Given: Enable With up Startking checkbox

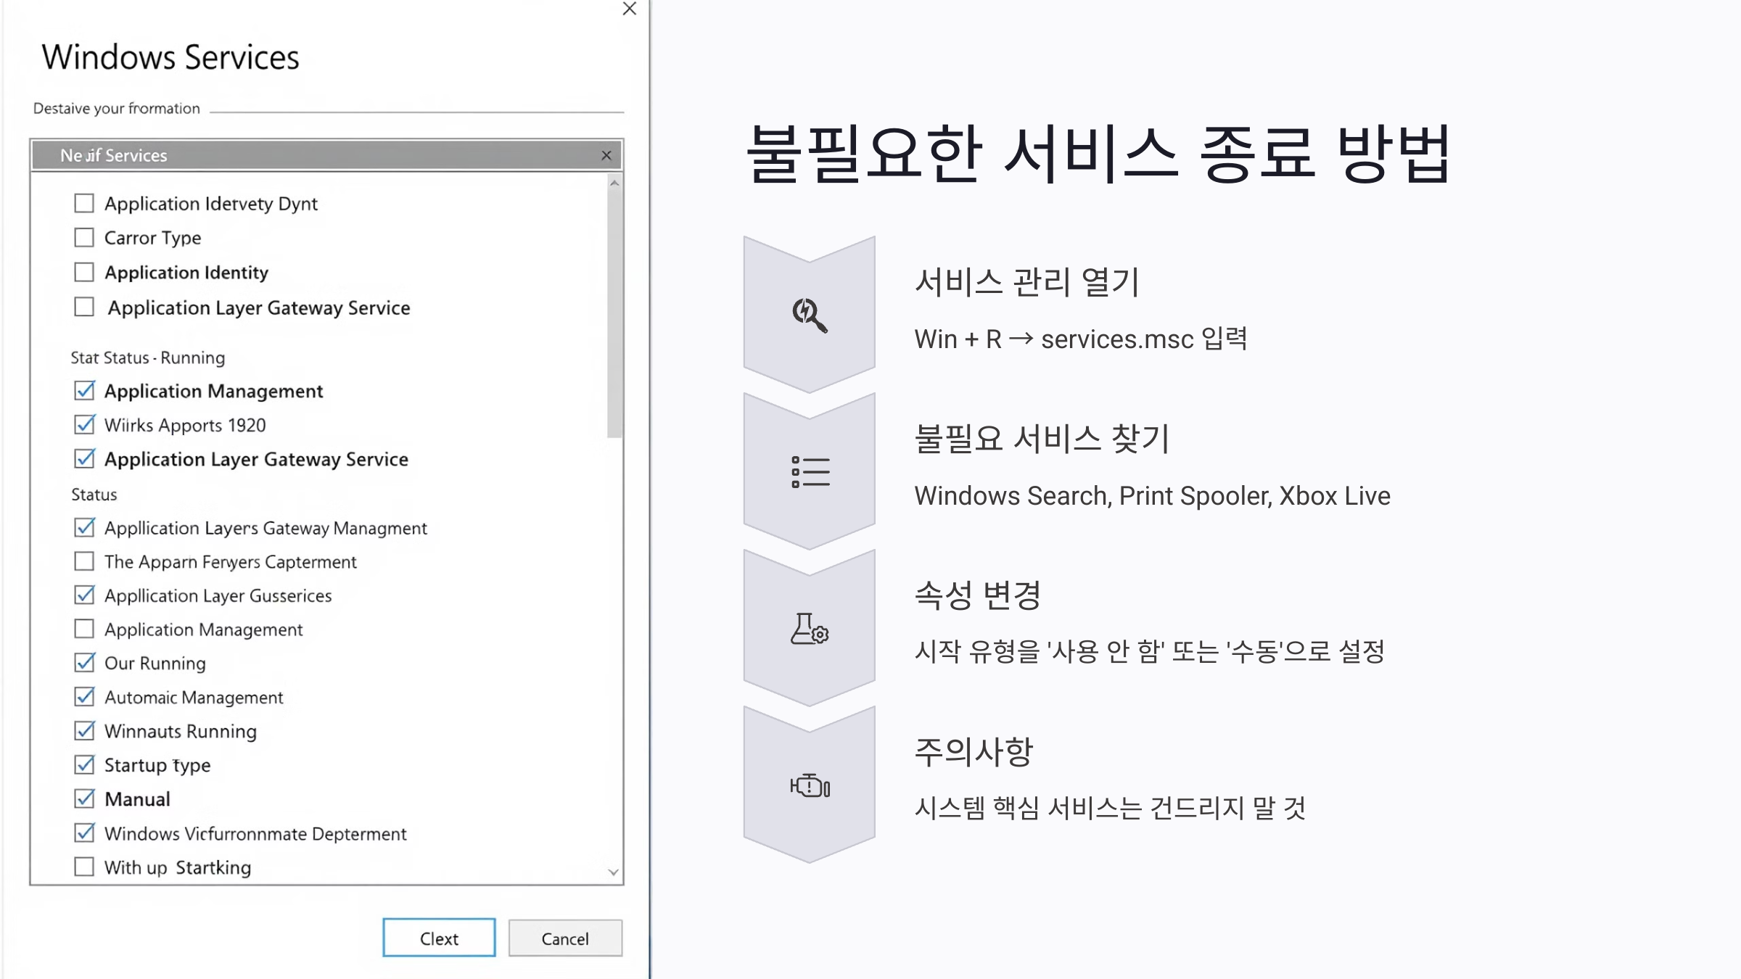Looking at the screenshot, I should pos(84,867).
